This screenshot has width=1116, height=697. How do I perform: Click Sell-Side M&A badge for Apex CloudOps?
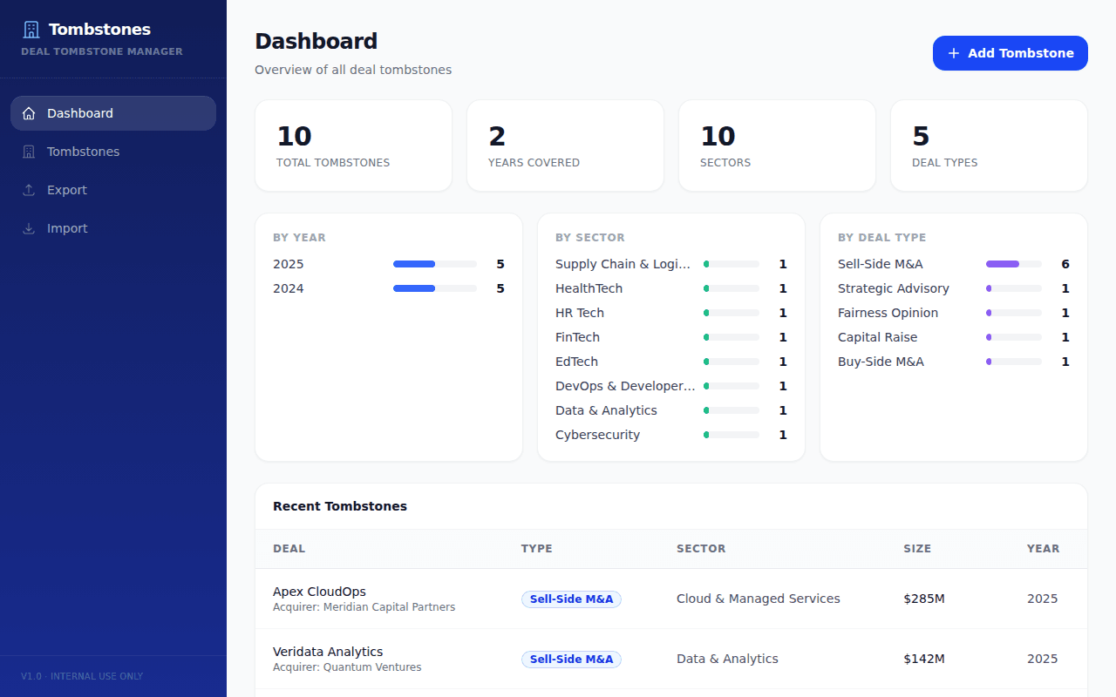pos(571,599)
